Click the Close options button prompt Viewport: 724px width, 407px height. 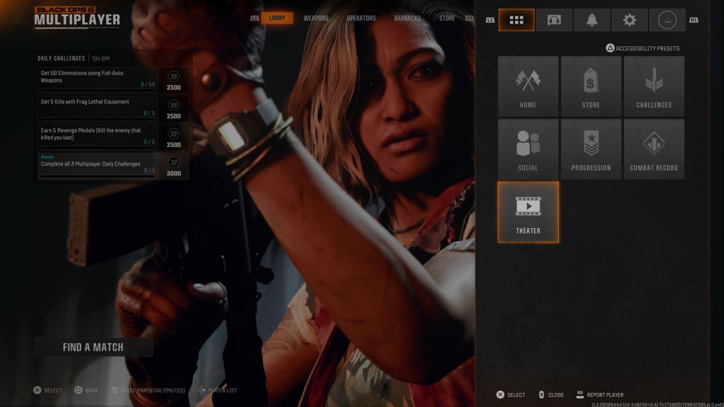tap(551, 395)
